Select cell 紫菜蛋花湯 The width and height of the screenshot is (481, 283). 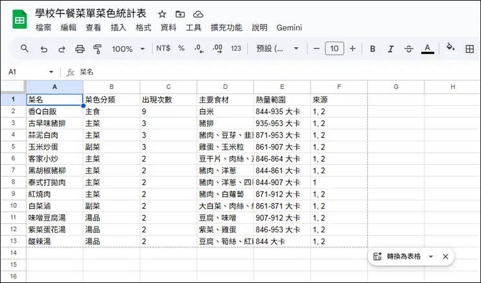point(55,229)
